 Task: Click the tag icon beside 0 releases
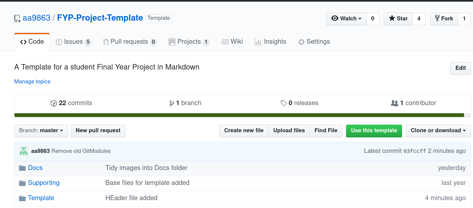point(284,103)
